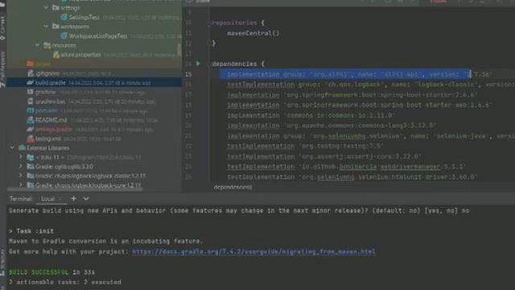This screenshot has width=515, height=290.
Task: Click the testng.xml file icon
Action: (31, 139)
